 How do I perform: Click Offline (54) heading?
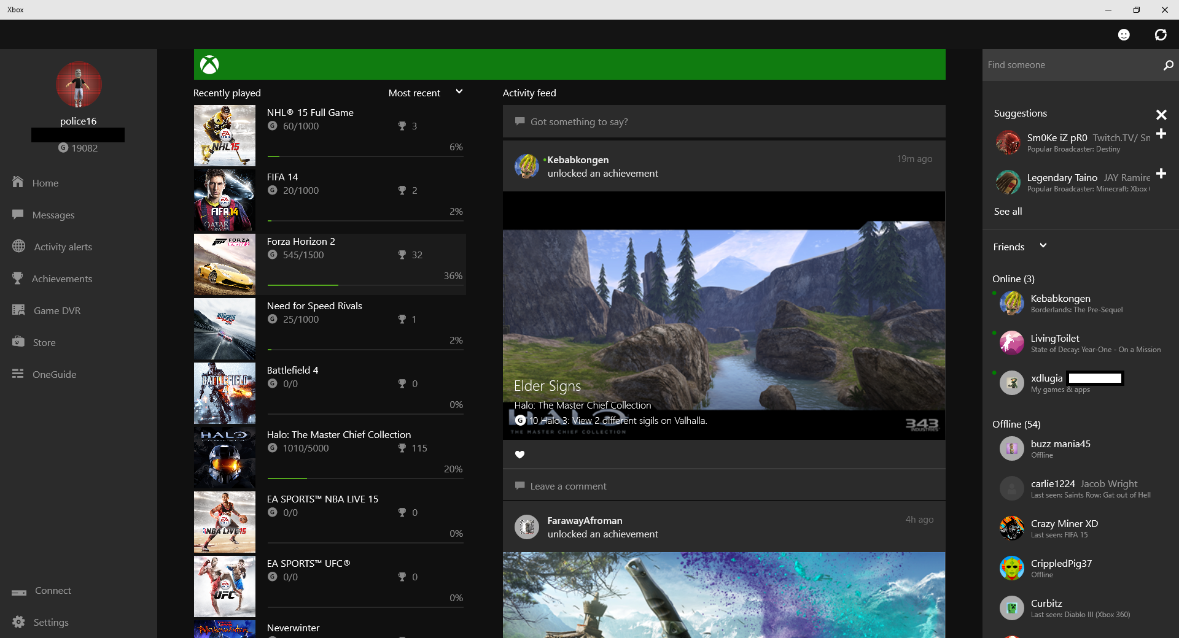[1016, 424]
